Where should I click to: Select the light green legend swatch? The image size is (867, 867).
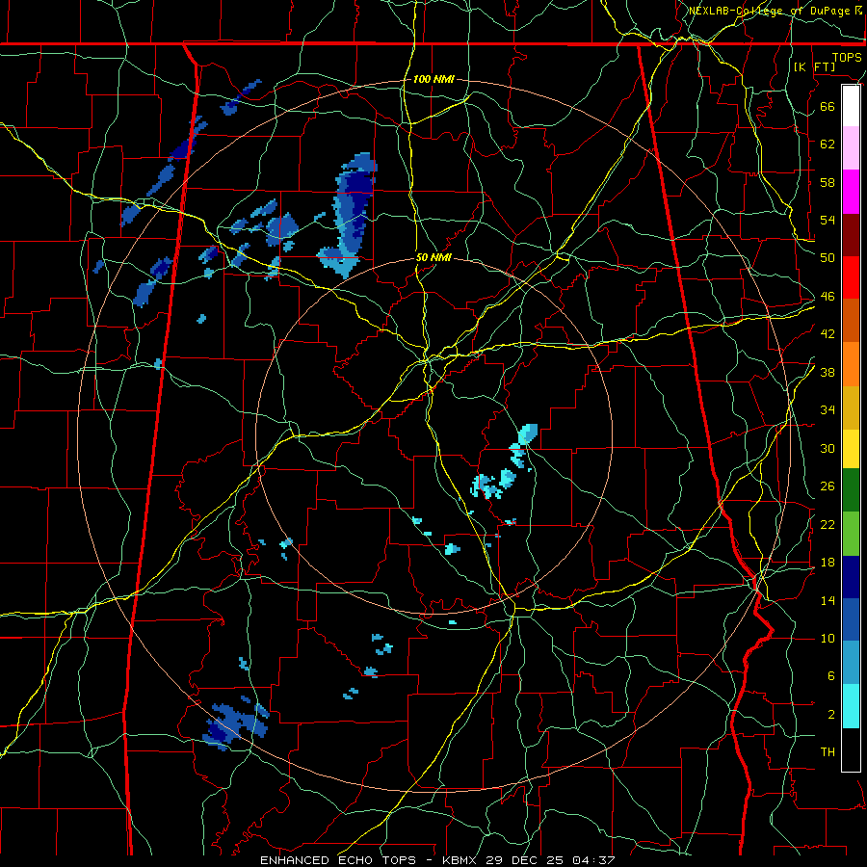coord(851,534)
